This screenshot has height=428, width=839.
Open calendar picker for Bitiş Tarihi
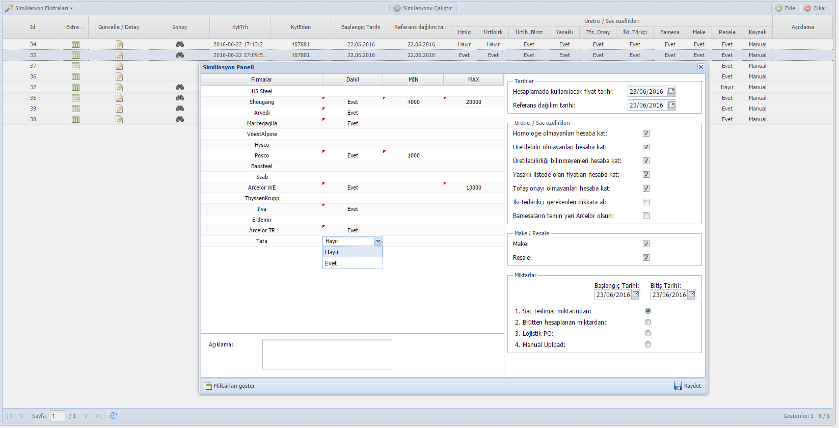tap(692, 295)
